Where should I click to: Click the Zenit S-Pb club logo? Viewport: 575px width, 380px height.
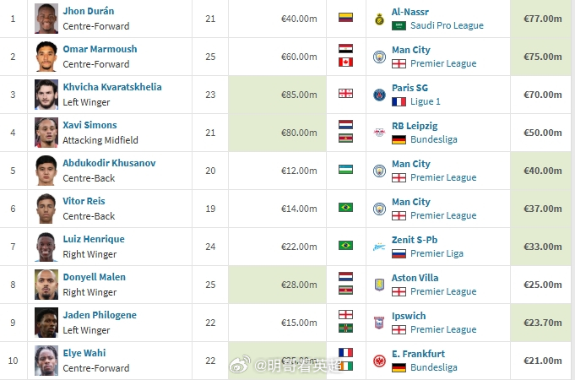tap(379, 247)
